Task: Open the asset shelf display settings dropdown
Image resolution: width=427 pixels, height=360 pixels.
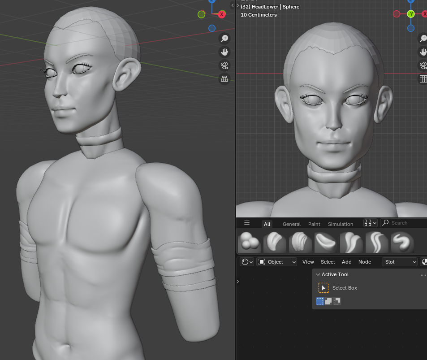Action: [x=371, y=223]
